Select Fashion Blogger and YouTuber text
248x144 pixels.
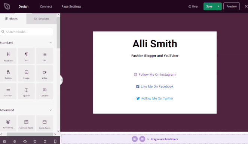[x=155, y=55]
